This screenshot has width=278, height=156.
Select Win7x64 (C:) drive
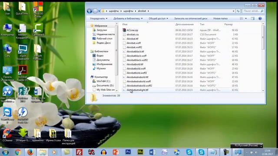tap(103, 81)
